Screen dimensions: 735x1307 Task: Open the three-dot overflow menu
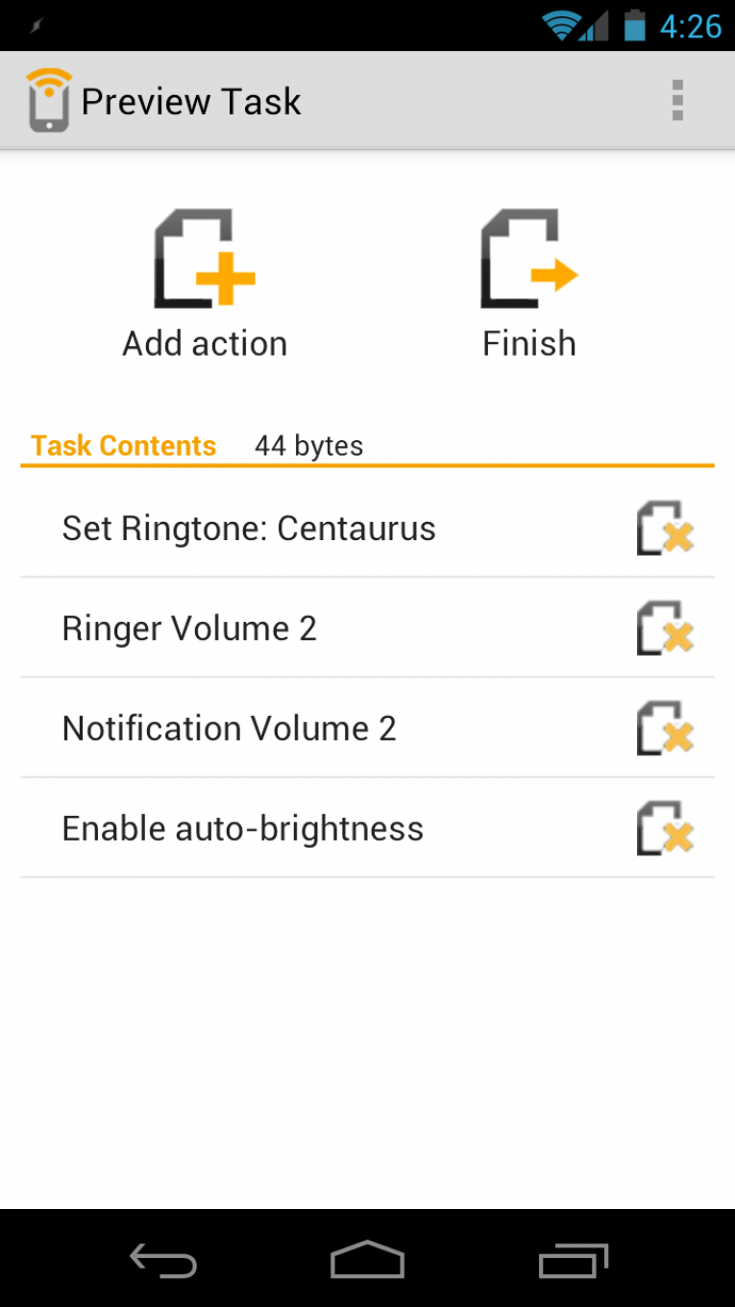point(677,100)
